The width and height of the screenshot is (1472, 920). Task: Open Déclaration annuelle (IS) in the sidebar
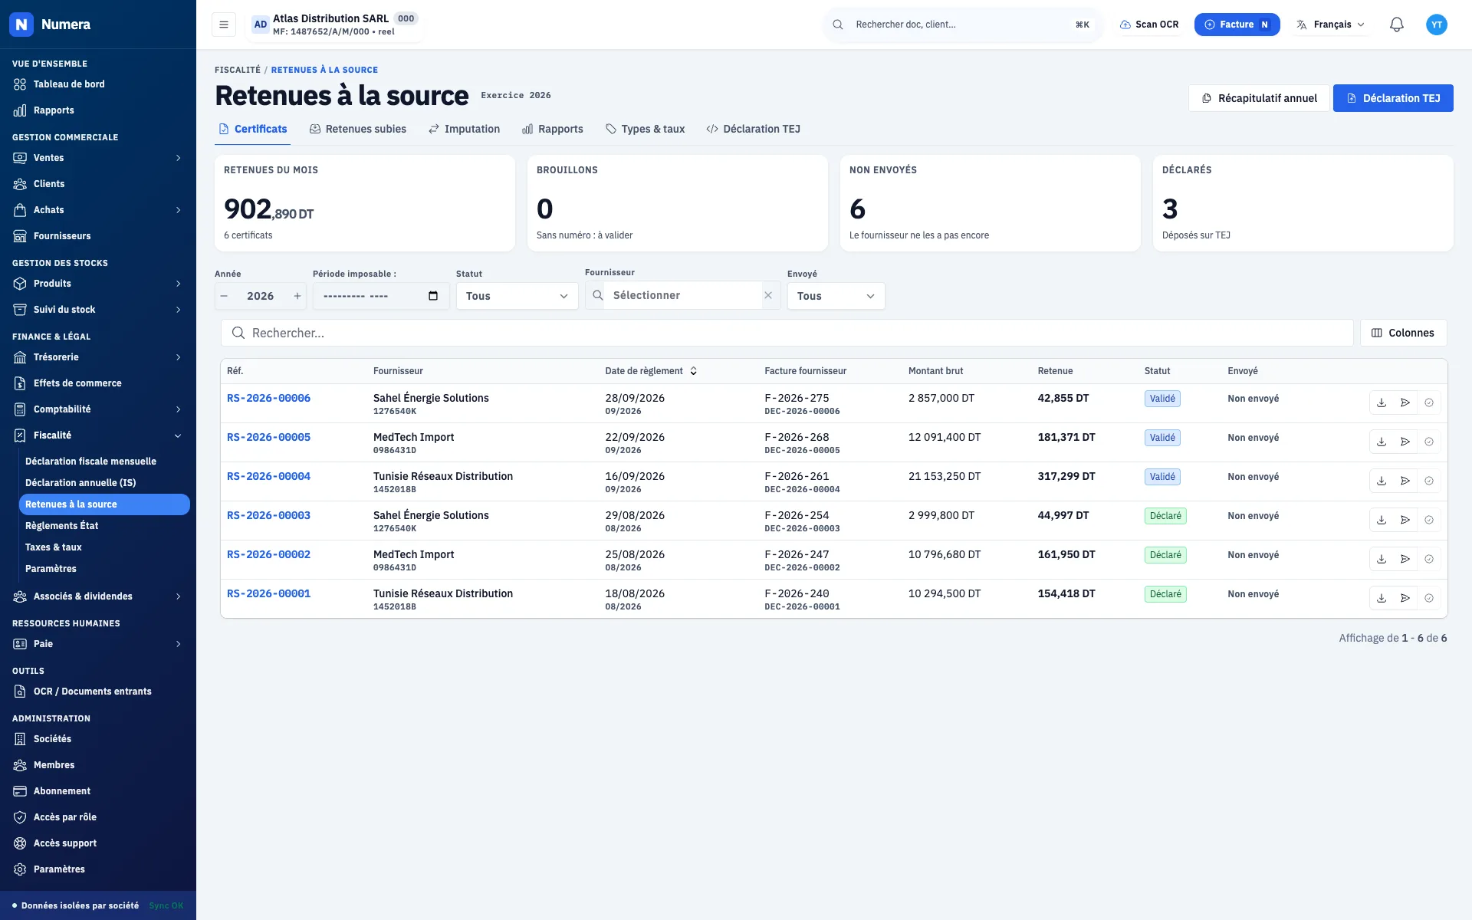(x=104, y=483)
